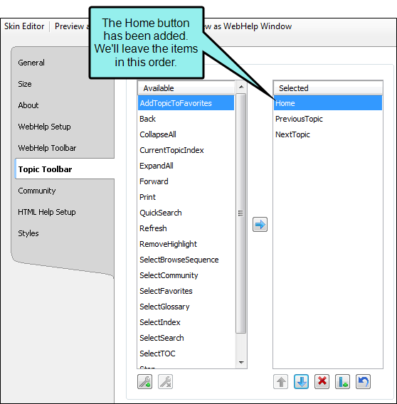
Task: Open the HTML Help Setup tab
Action: point(47,212)
